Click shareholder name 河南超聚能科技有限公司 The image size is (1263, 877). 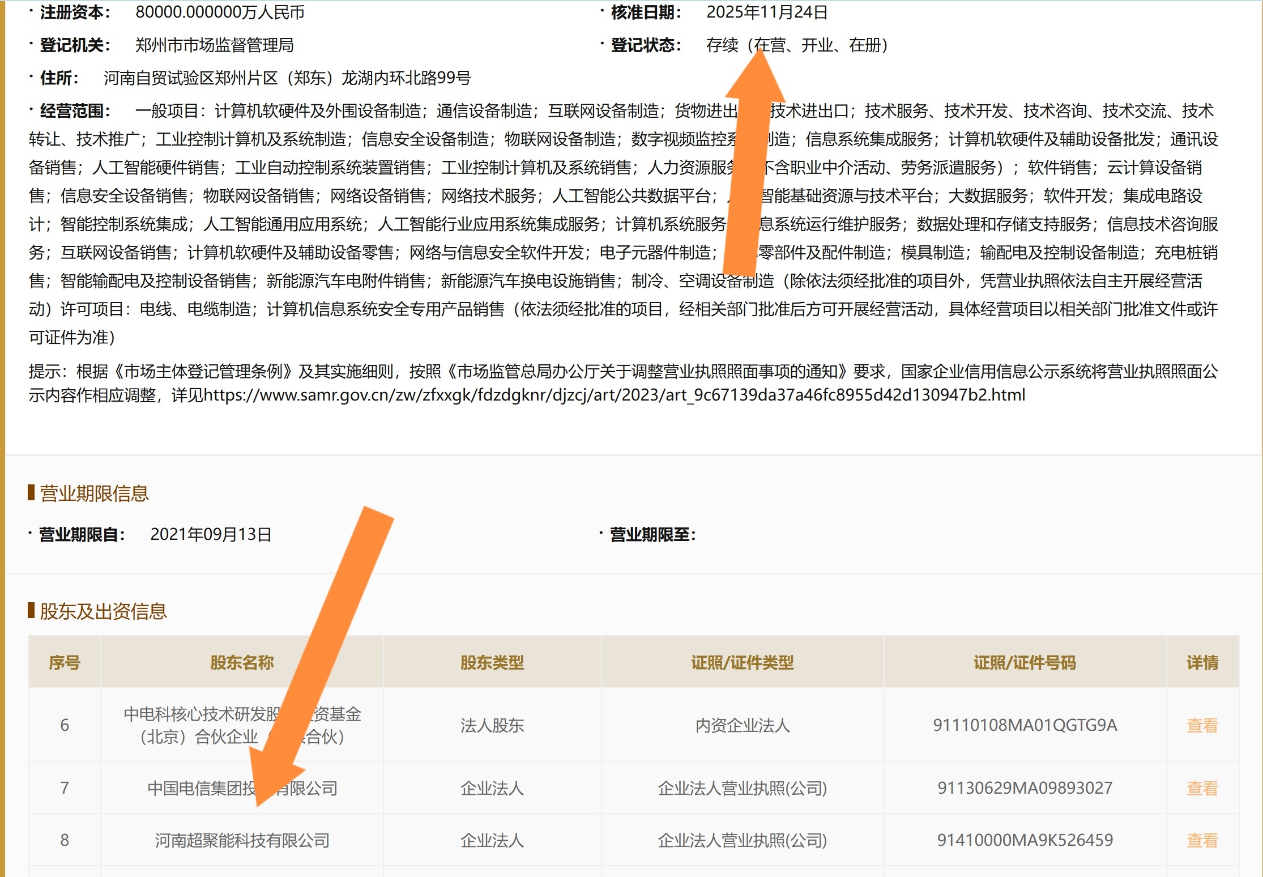tap(242, 840)
